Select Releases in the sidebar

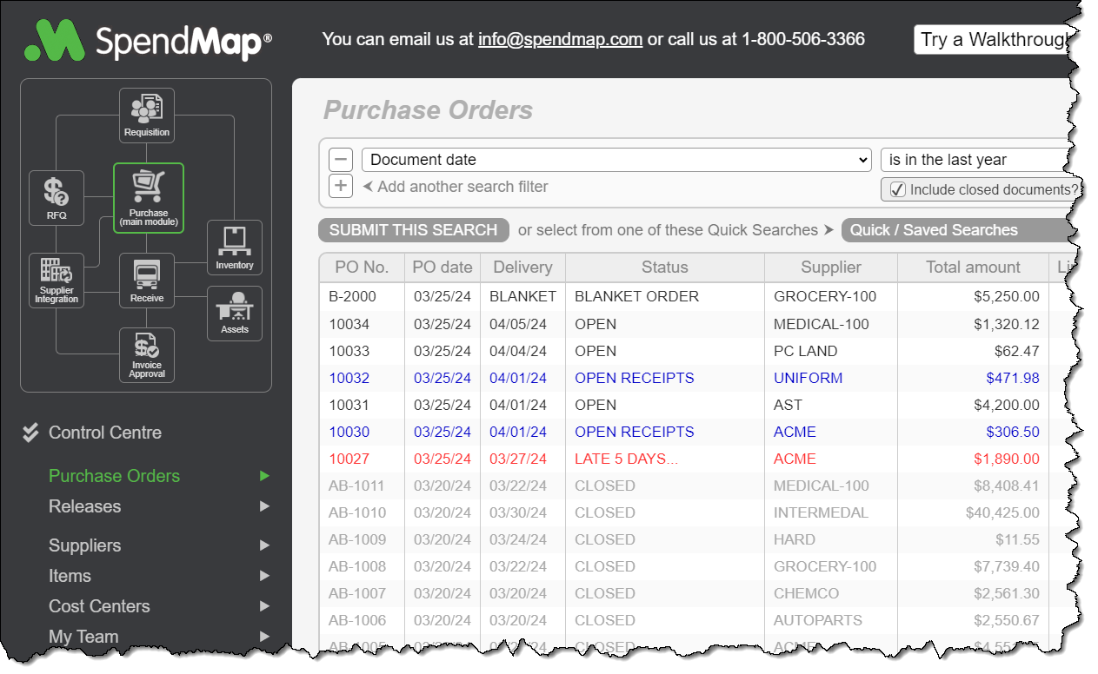coord(84,505)
